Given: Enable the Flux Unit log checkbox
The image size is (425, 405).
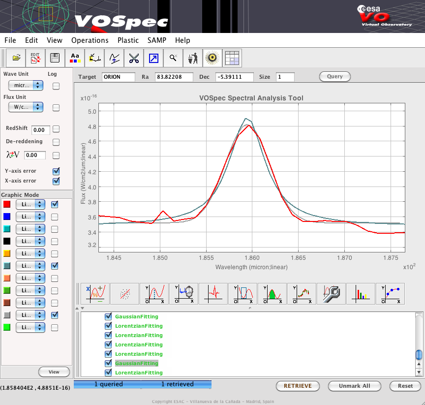Looking at the screenshot, I should tap(56, 108).
